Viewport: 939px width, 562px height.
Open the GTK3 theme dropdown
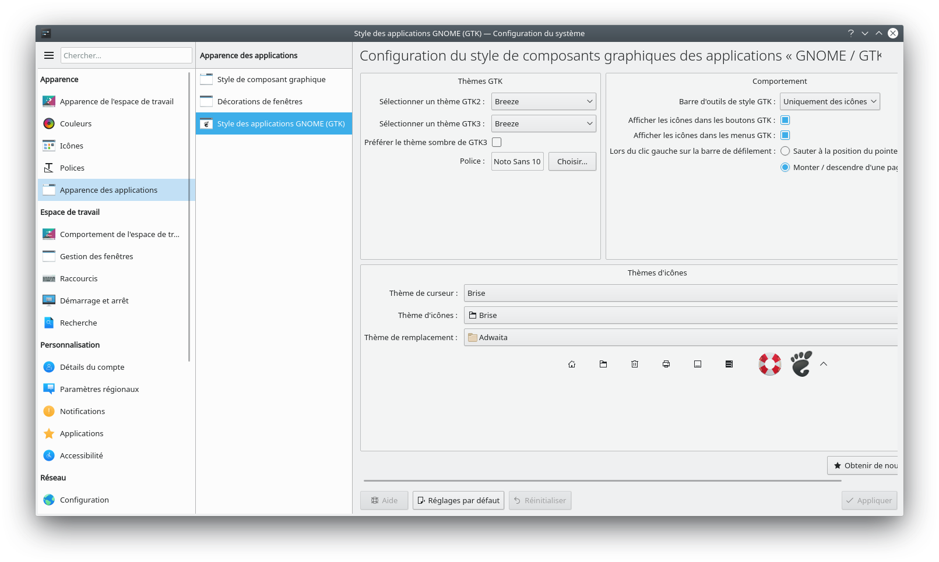543,123
